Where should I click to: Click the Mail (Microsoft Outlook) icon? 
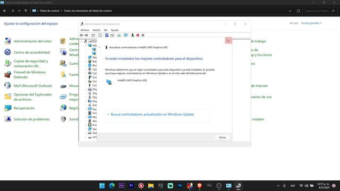point(7,85)
